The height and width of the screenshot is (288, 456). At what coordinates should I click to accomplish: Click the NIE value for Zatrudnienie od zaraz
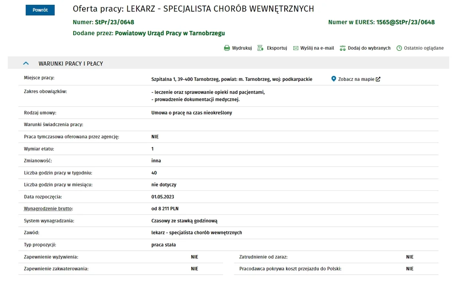pyautogui.click(x=410, y=257)
